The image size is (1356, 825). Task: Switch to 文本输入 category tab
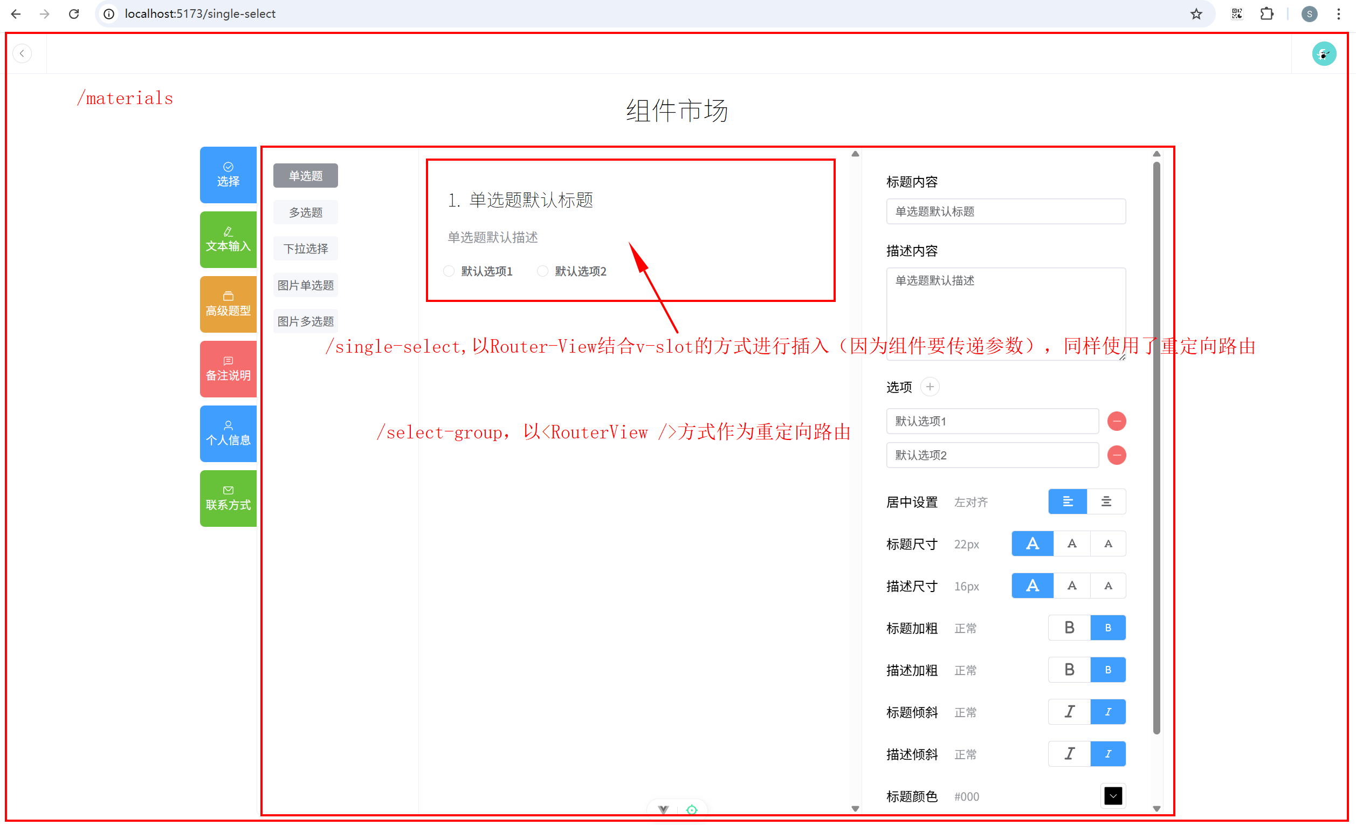228,240
